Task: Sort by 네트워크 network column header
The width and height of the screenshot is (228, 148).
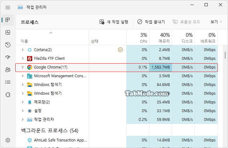Action: pyautogui.click(x=206, y=37)
